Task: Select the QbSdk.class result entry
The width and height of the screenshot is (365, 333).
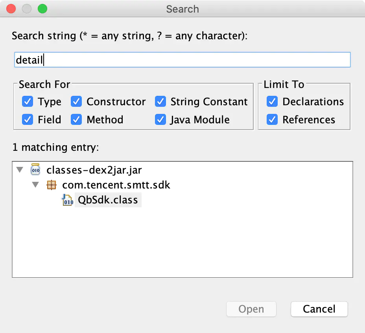Action: coord(108,200)
